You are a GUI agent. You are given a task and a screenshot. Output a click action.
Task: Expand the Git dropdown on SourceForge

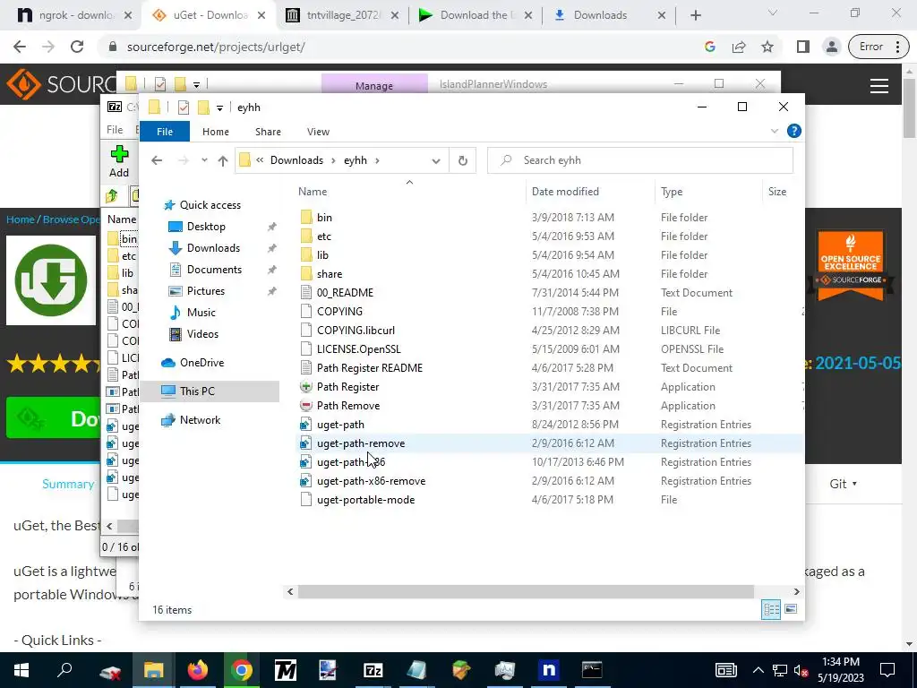click(843, 484)
